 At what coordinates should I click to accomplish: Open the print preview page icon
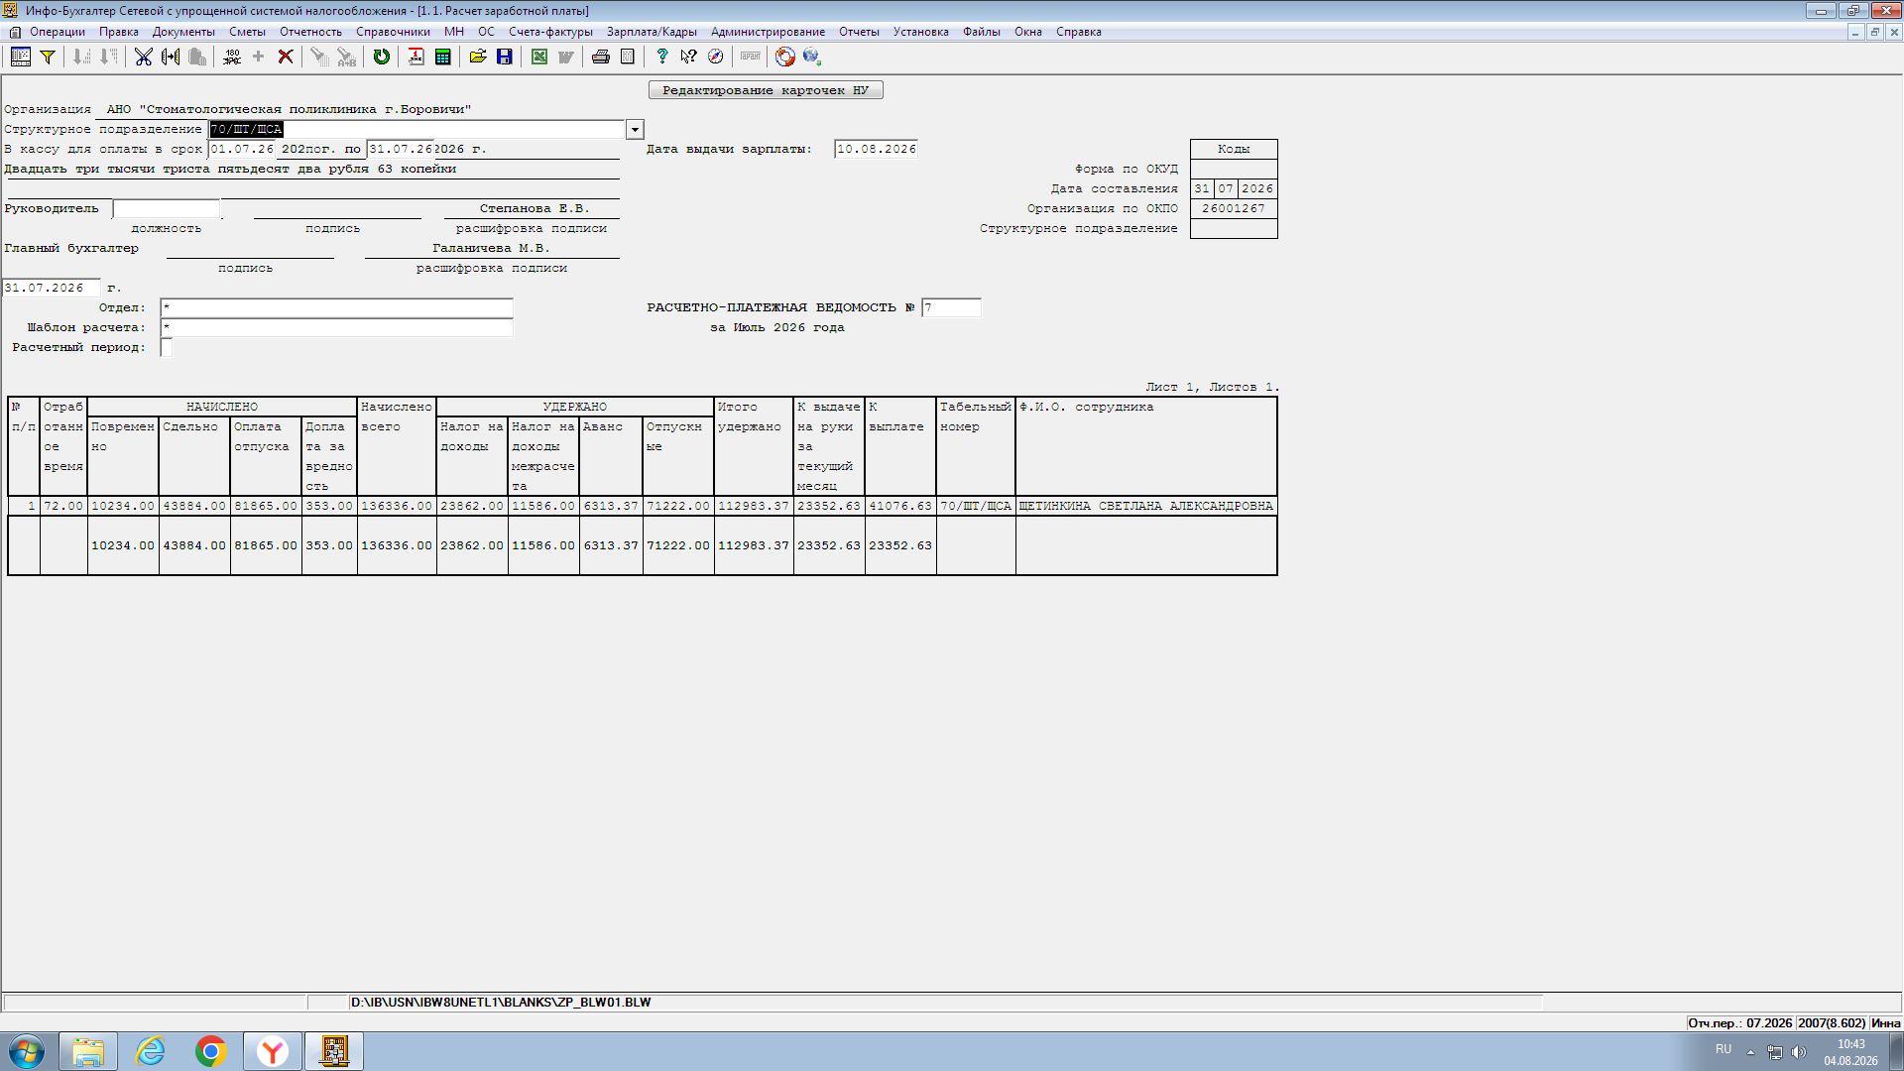(628, 57)
